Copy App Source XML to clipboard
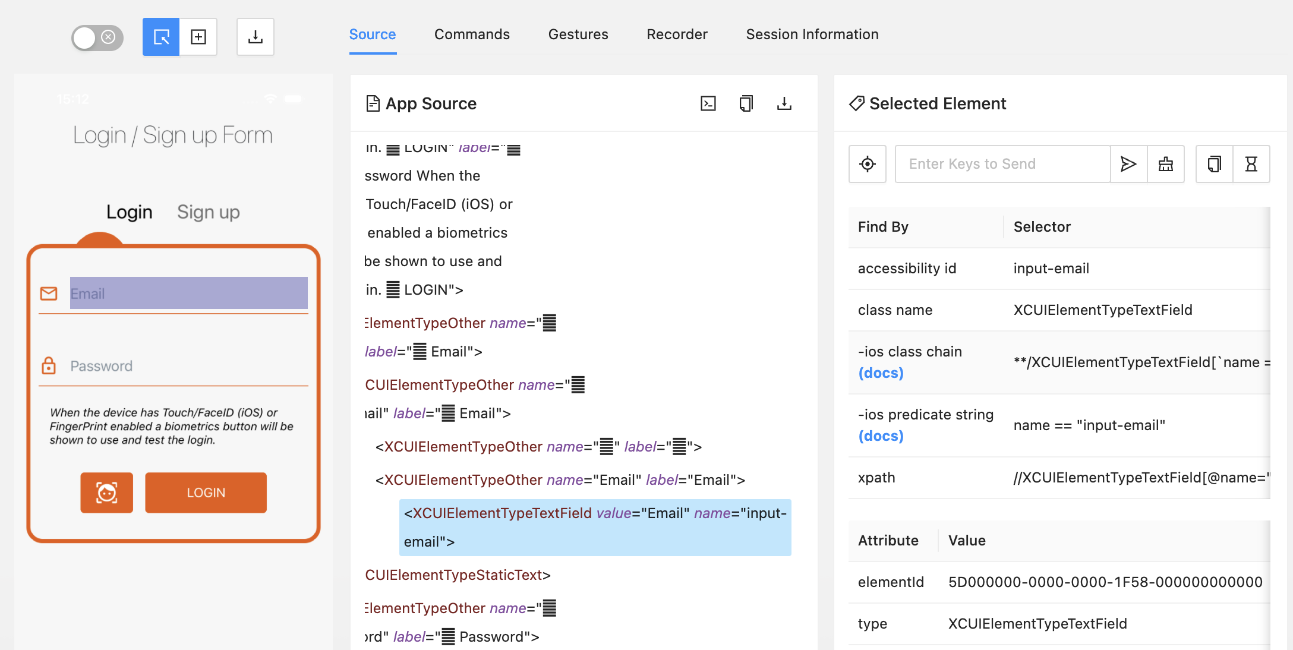 click(746, 104)
